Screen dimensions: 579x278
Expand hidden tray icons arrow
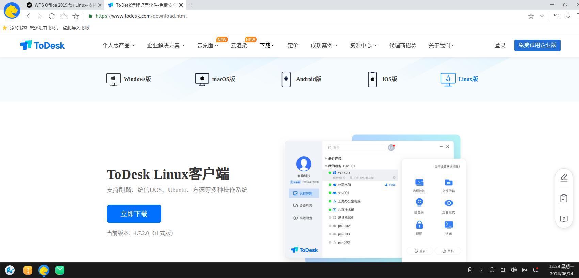pos(481,270)
